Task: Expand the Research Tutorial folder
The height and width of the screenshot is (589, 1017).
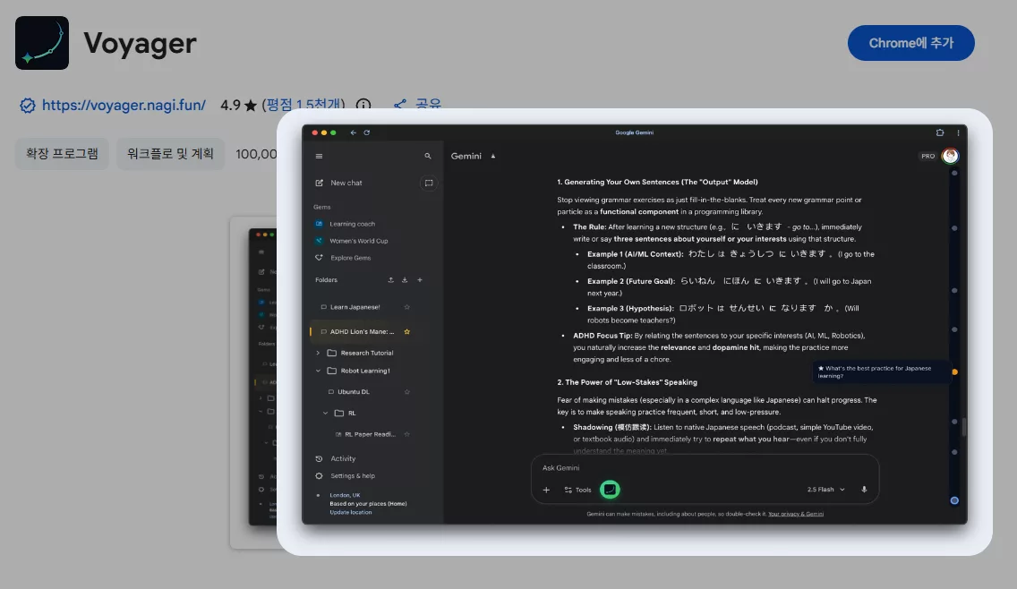Action: (318, 353)
